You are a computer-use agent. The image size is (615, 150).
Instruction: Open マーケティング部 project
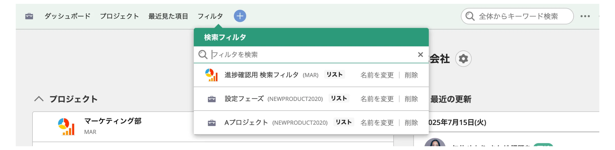113,121
